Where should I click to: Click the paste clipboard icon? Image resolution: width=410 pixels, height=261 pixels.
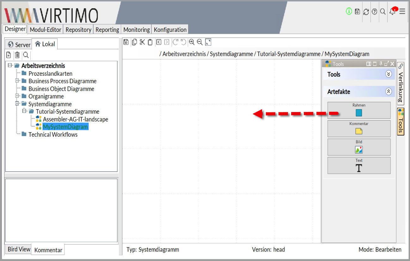[x=150, y=42]
